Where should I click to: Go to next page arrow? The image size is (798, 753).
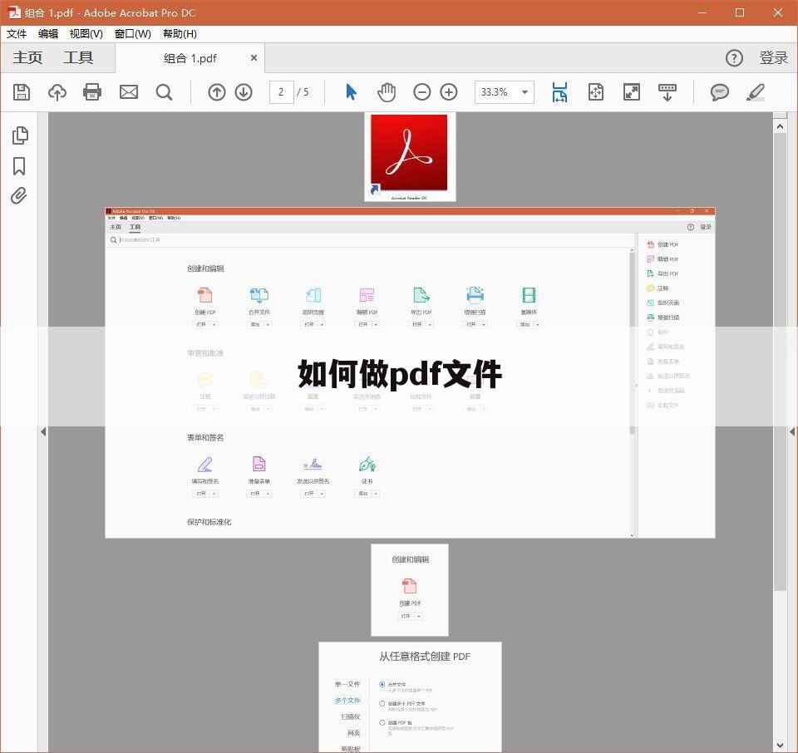click(244, 92)
